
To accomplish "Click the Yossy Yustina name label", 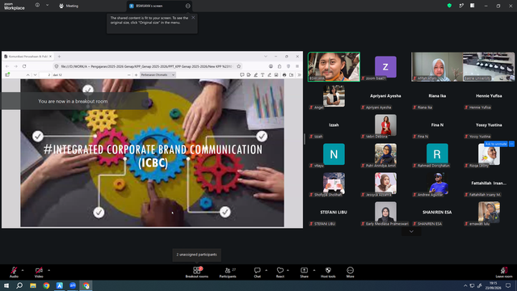I will click(x=489, y=125).
